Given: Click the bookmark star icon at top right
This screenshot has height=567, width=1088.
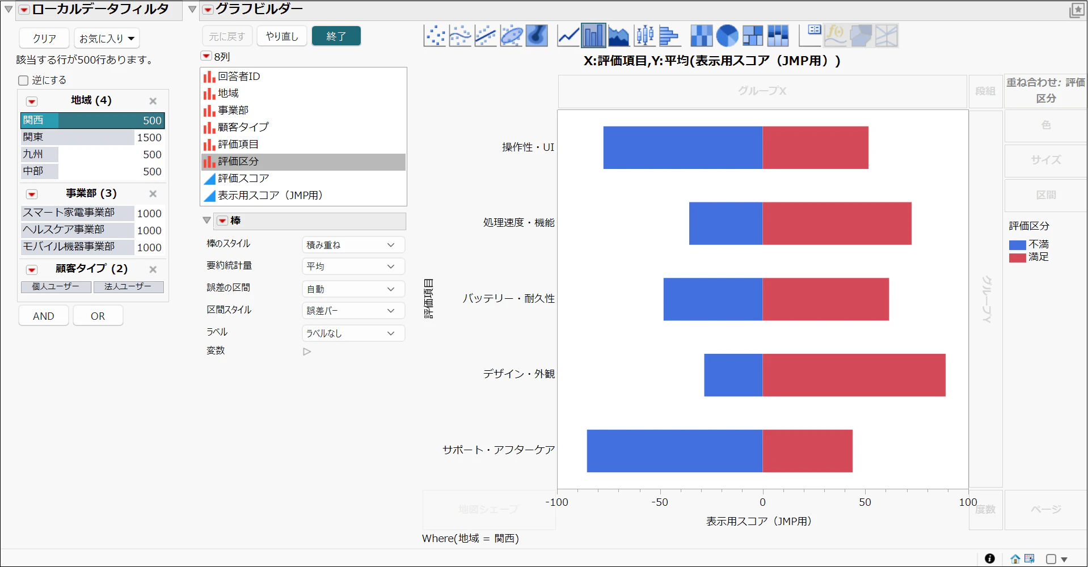Looking at the screenshot, I should [1077, 10].
